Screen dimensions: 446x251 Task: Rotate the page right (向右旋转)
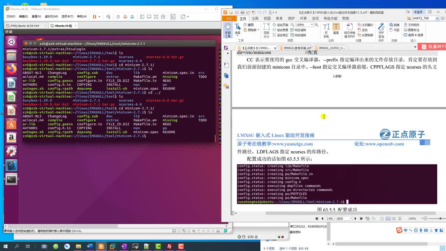(x=298, y=35)
